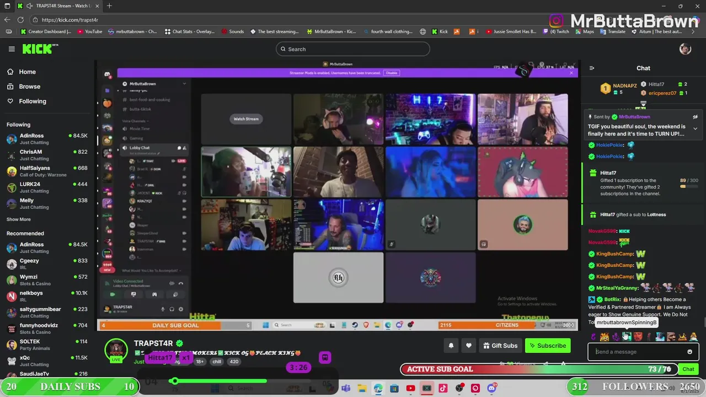The height and width of the screenshot is (397, 706).
Task: Click the Watch Stream button in Discord
Action: 246,119
